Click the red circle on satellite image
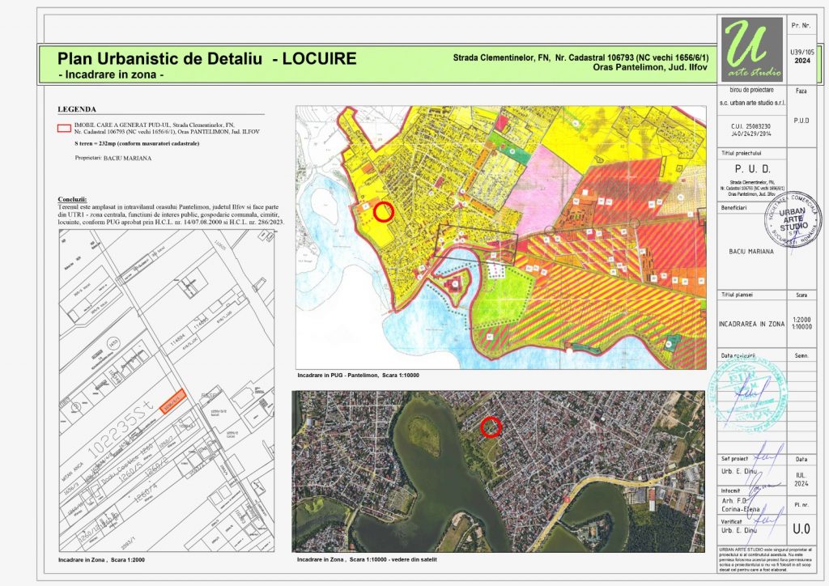This screenshot has height=586, width=829. [x=490, y=427]
